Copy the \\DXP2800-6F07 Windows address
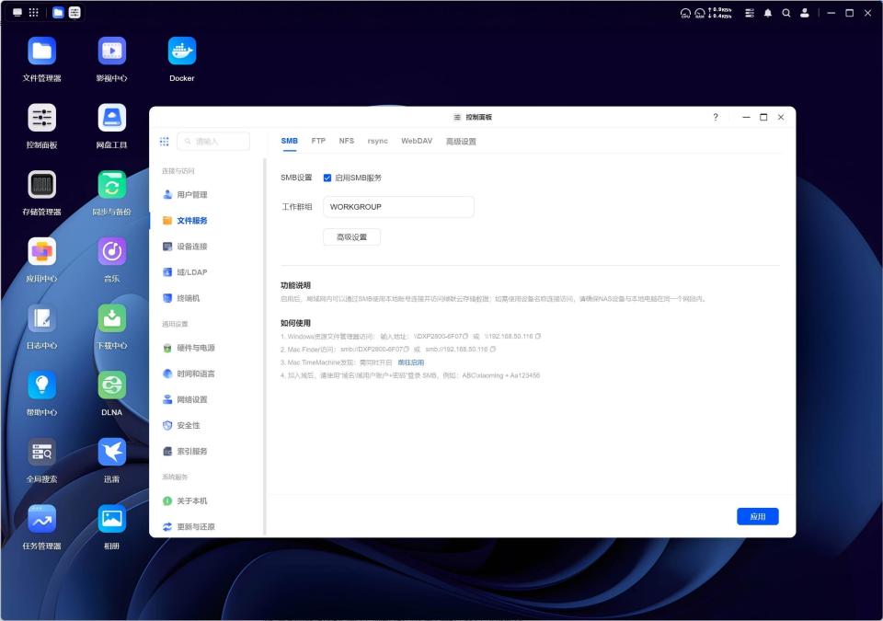Viewport: 883px width, 621px height. (465, 337)
